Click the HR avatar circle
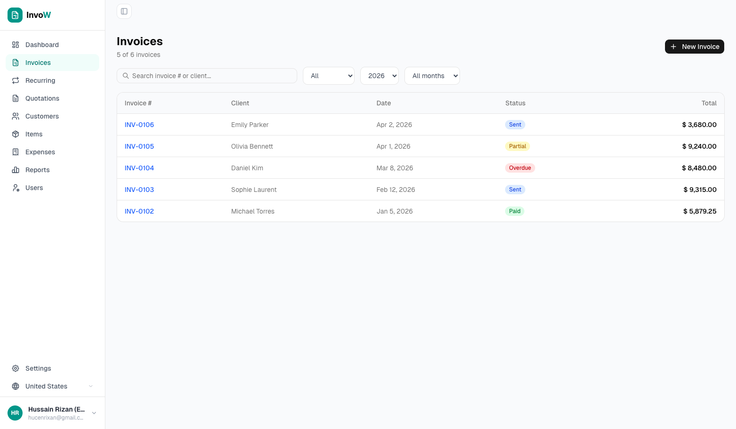Viewport: 736px width, 429px height. 15,413
